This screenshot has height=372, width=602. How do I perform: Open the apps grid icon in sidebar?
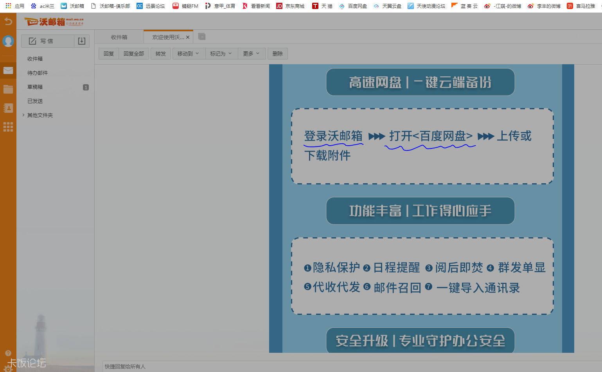point(8,127)
